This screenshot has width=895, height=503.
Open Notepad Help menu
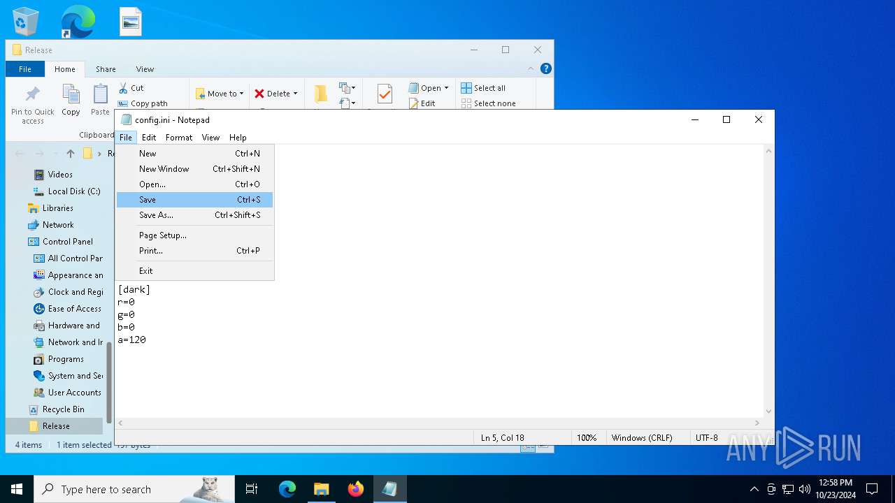tap(238, 138)
